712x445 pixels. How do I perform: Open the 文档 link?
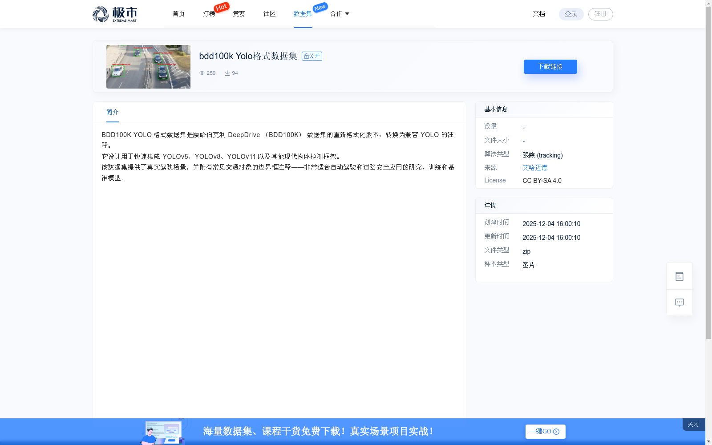539,14
